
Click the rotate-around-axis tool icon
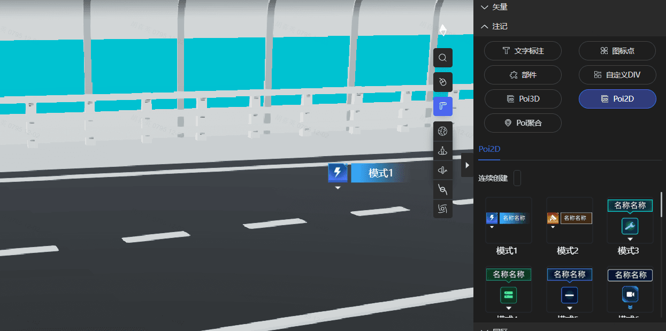tap(442, 171)
